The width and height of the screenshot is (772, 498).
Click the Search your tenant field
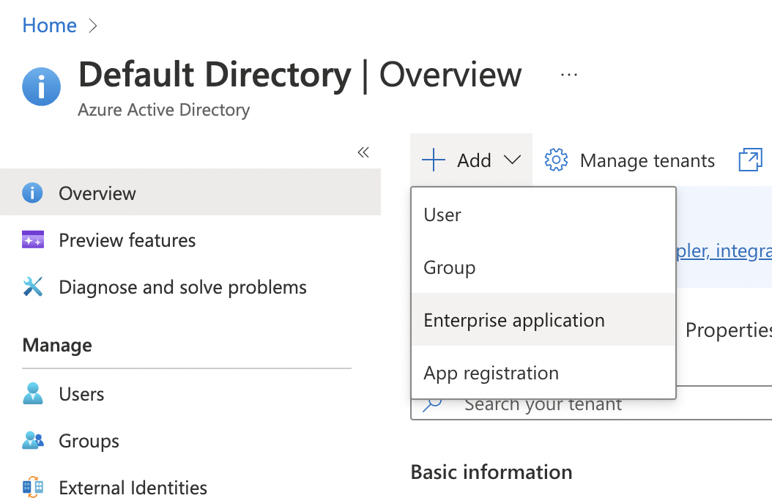click(x=542, y=404)
